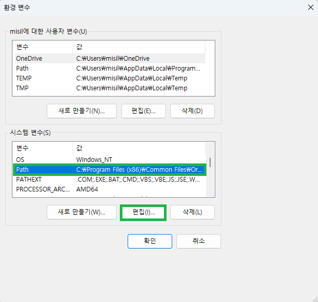Select the TMP user variable row
Screen dimensions: 318x302
(110, 88)
